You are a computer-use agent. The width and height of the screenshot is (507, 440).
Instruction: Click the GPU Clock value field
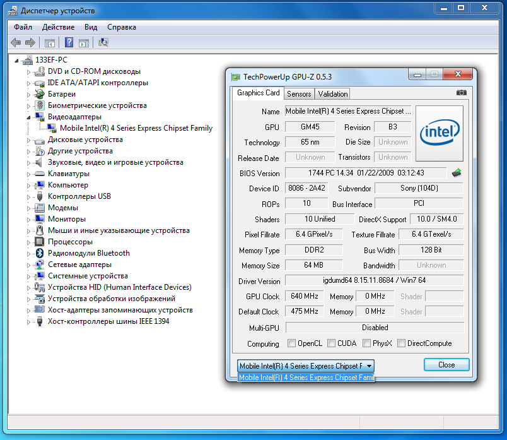[x=305, y=296]
